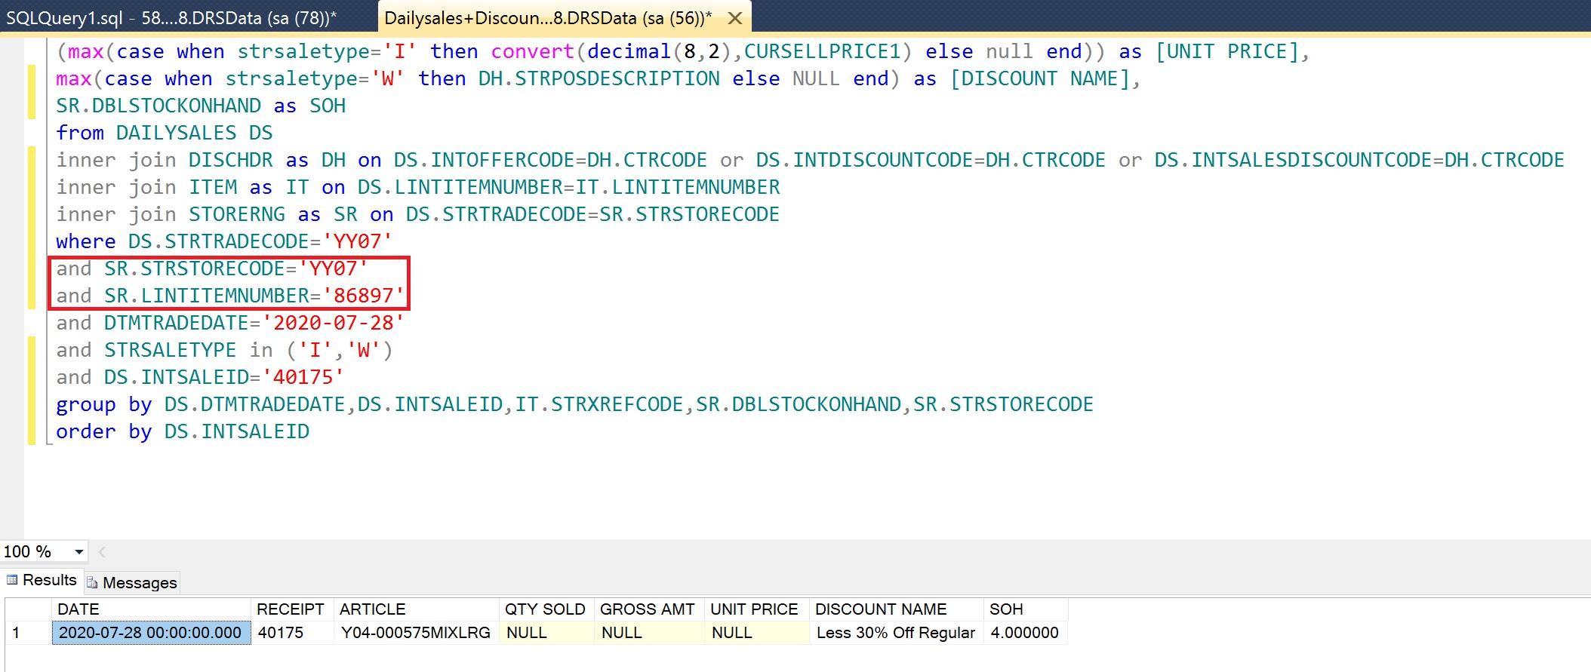Image resolution: width=1591 pixels, height=672 pixels.
Task: Click the SOH cell '4.000000'
Action: coord(1026,633)
